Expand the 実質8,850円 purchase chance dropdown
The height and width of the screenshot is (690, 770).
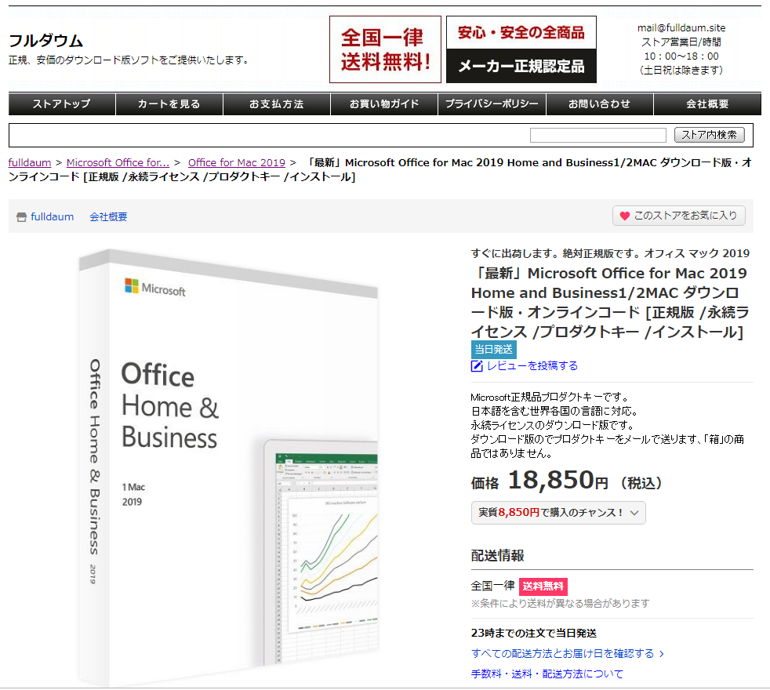634,513
